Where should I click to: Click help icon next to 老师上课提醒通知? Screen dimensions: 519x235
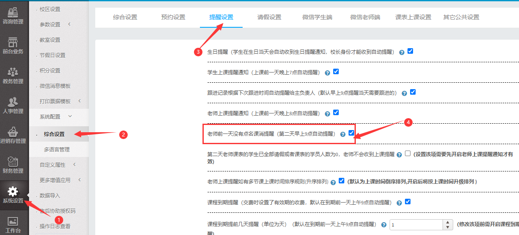pos(327,114)
